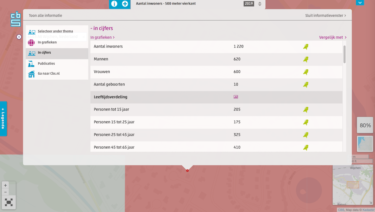Viewport: 375px width, 212px height.
Task: Open Selecteer ander thema
Action: pyautogui.click(x=55, y=31)
